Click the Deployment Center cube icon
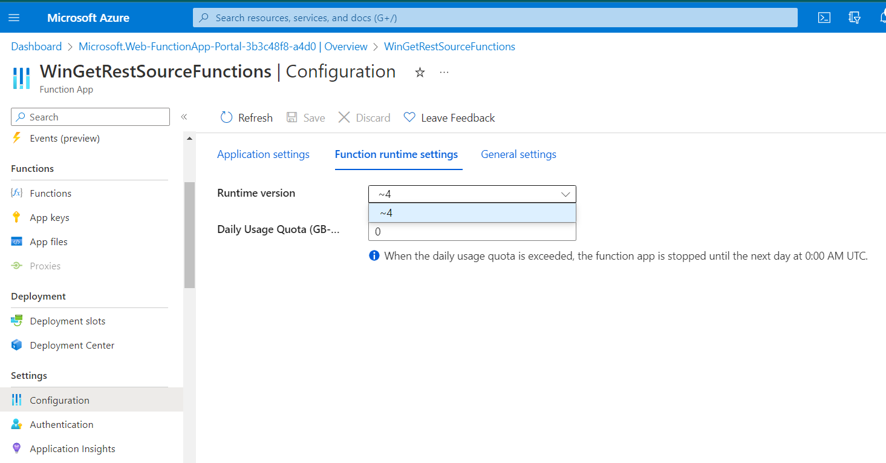The width and height of the screenshot is (886, 463). [17, 345]
